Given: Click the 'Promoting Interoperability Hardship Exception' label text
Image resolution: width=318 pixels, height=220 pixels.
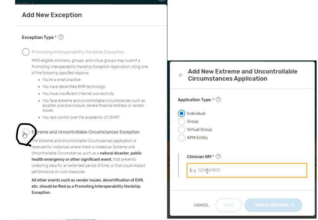Looking at the screenshot, I should click(x=78, y=52).
